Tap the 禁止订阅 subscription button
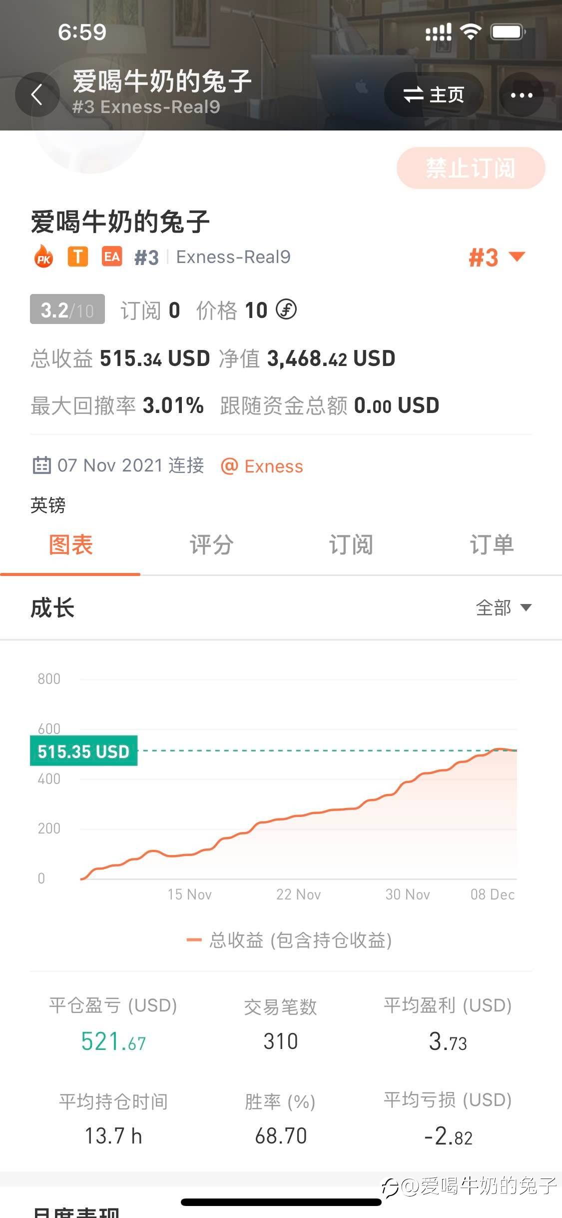This screenshot has width=562, height=1218. coord(471,168)
